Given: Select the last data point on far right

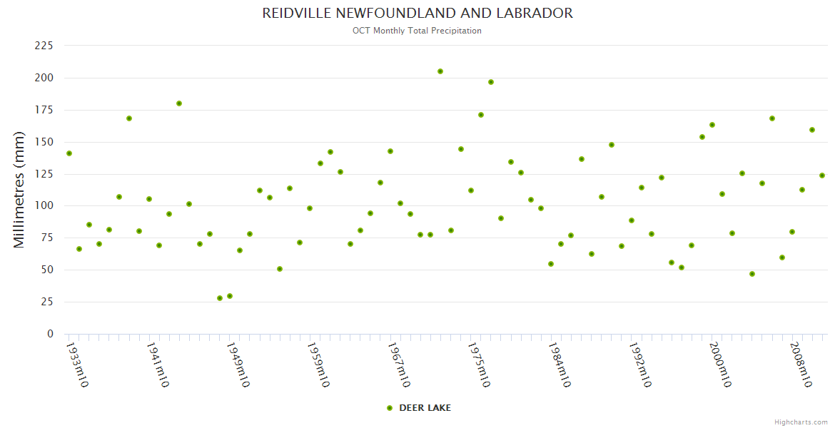Looking at the screenshot, I should [x=821, y=175].
